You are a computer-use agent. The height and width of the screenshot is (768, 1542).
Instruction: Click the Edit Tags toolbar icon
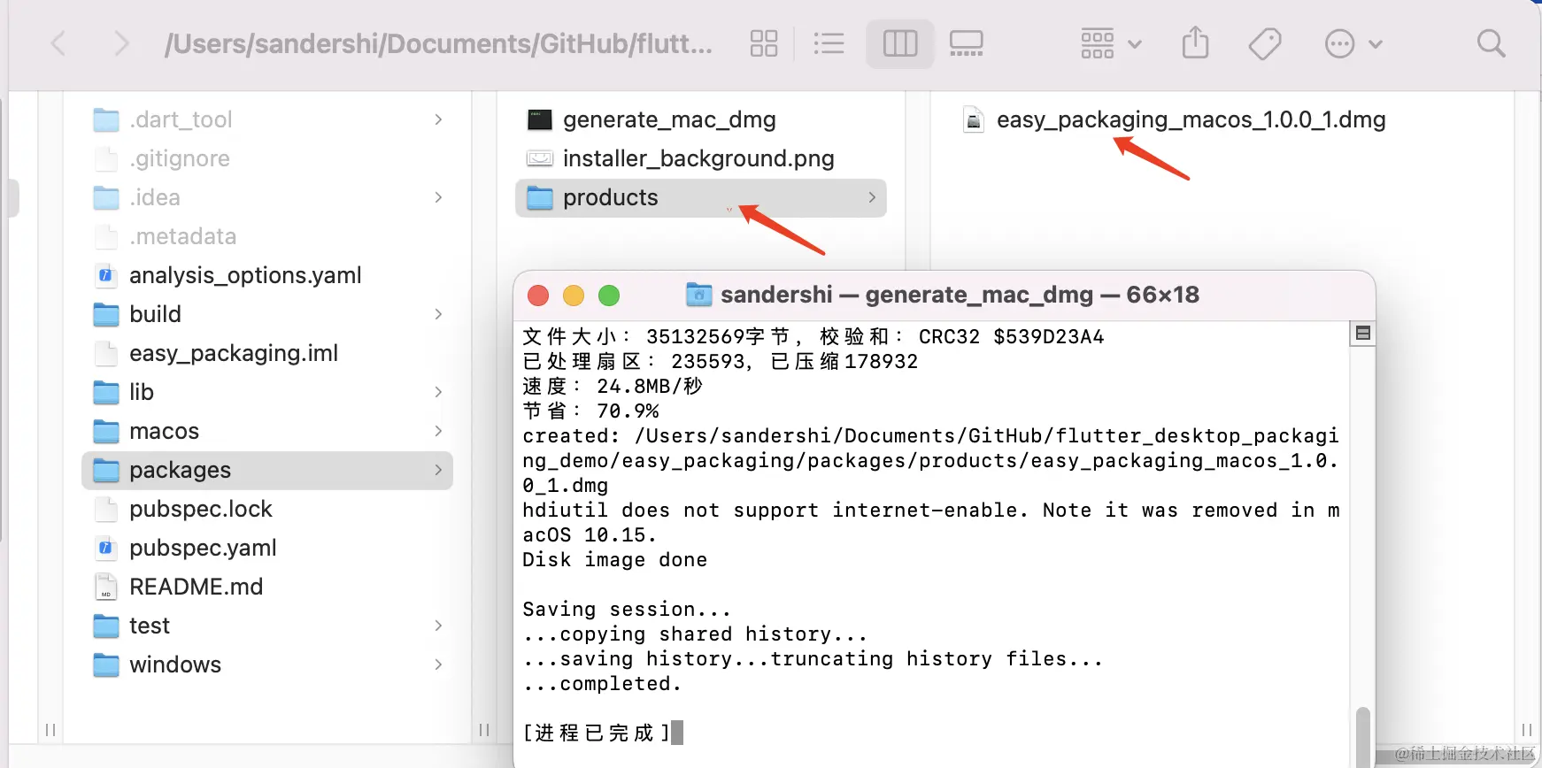pyautogui.click(x=1265, y=43)
